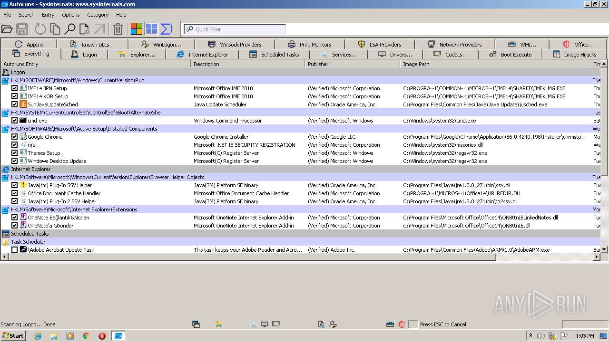This screenshot has width=609, height=342.
Task: Click the vertical scrollbar down arrow
Action: [x=604, y=249]
